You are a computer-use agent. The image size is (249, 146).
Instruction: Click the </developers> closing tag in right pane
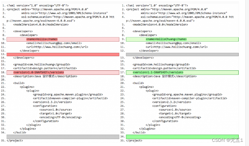coord(143,58)
